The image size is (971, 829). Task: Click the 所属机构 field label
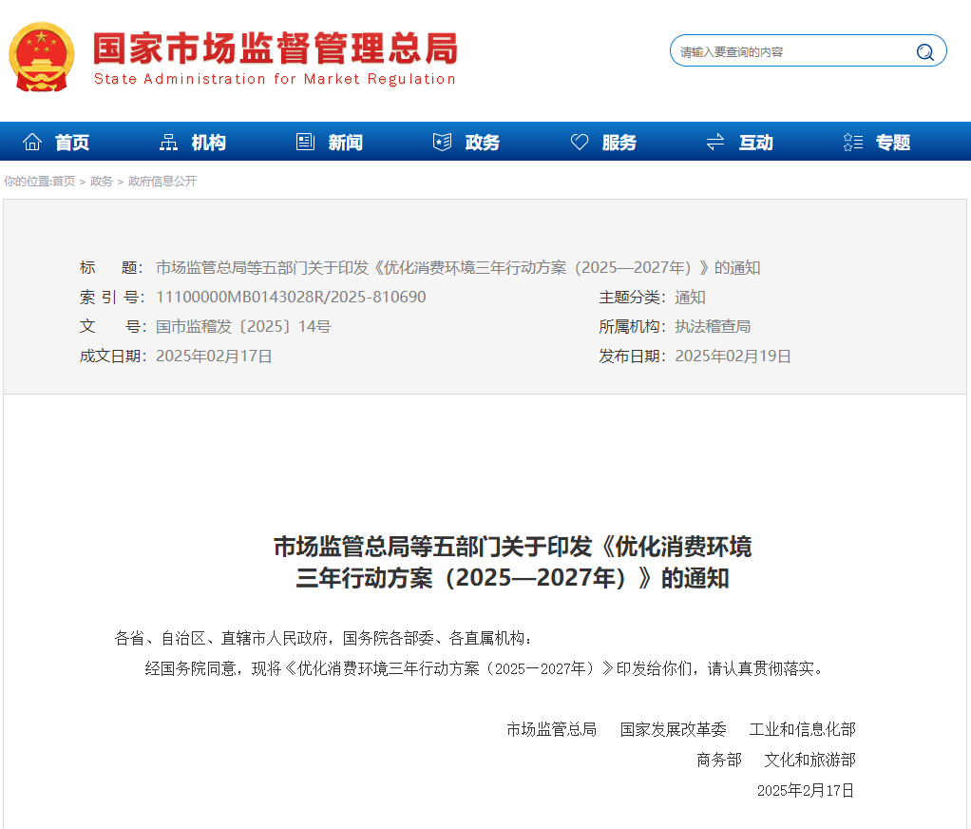(x=632, y=326)
